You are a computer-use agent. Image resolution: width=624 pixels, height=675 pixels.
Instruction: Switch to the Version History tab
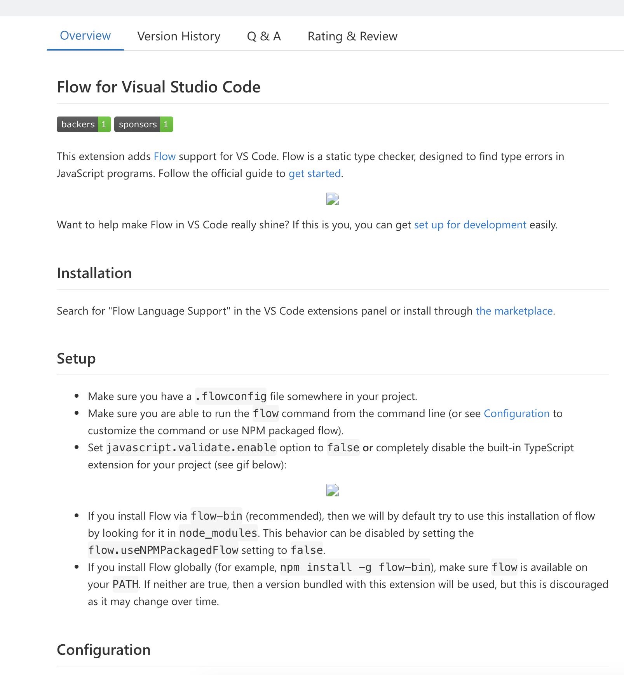click(178, 36)
